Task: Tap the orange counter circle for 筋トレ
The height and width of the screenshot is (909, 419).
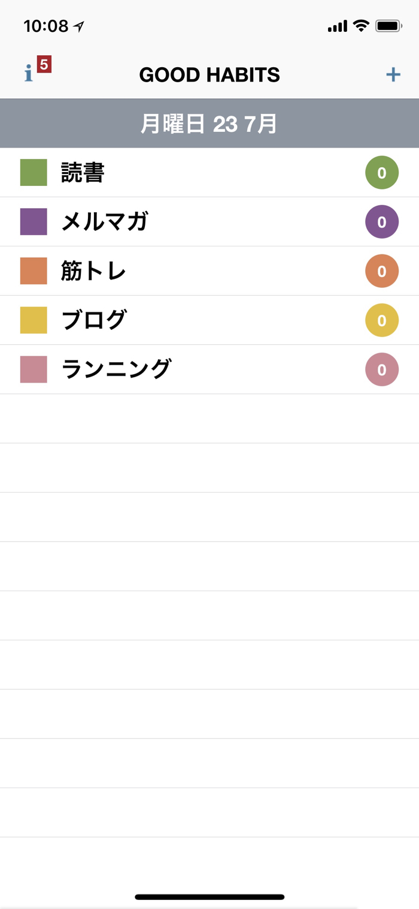Action: 382,271
